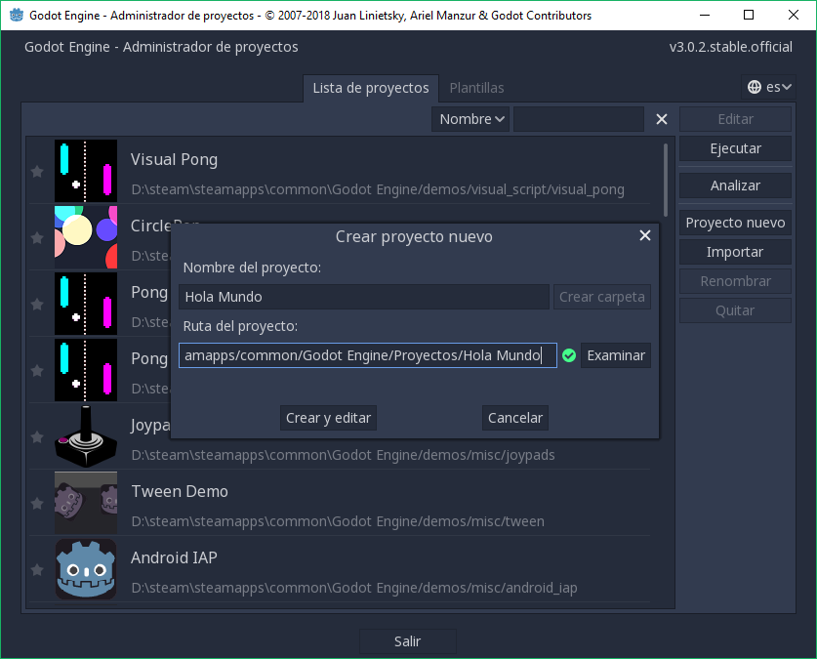The width and height of the screenshot is (817, 659).
Task: Select the Lista de proyectos tab
Action: click(371, 88)
